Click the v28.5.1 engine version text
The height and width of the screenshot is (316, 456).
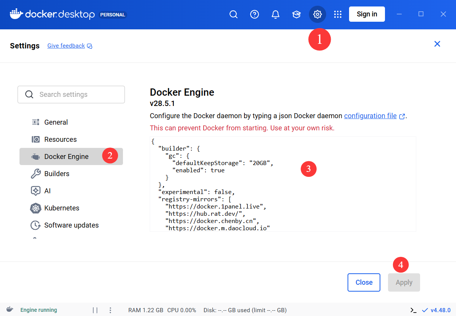(x=162, y=104)
